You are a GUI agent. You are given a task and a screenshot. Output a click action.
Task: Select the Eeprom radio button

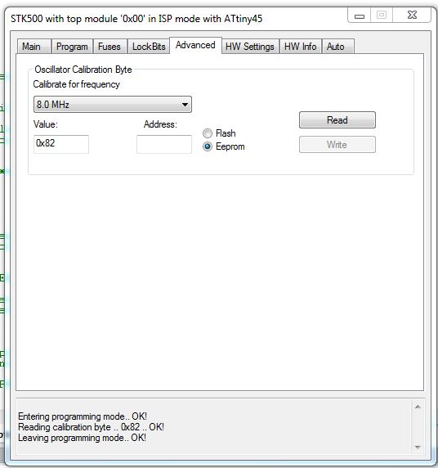[208, 146]
